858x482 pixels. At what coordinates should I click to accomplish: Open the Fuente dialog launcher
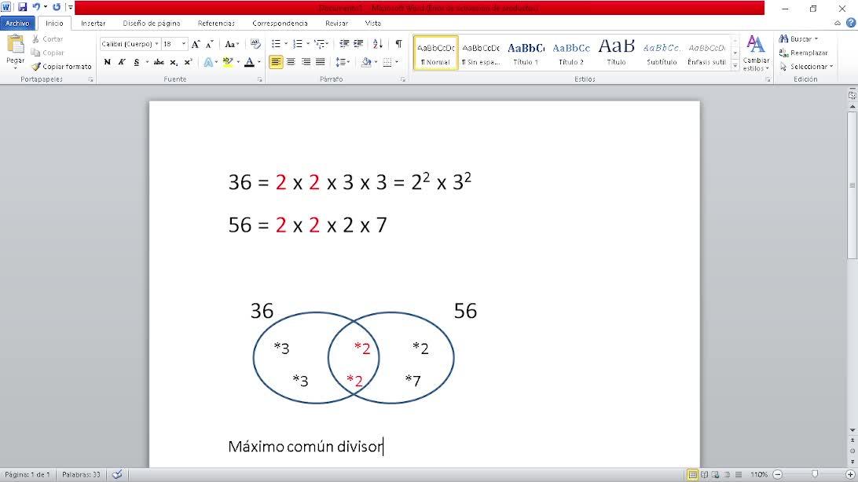260,79
